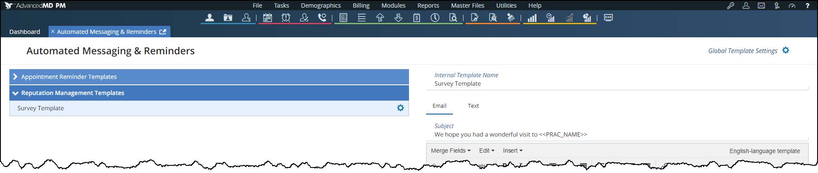Switch to the Text tab
Image resolution: width=818 pixels, height=173 pixels.
point(473,106)
